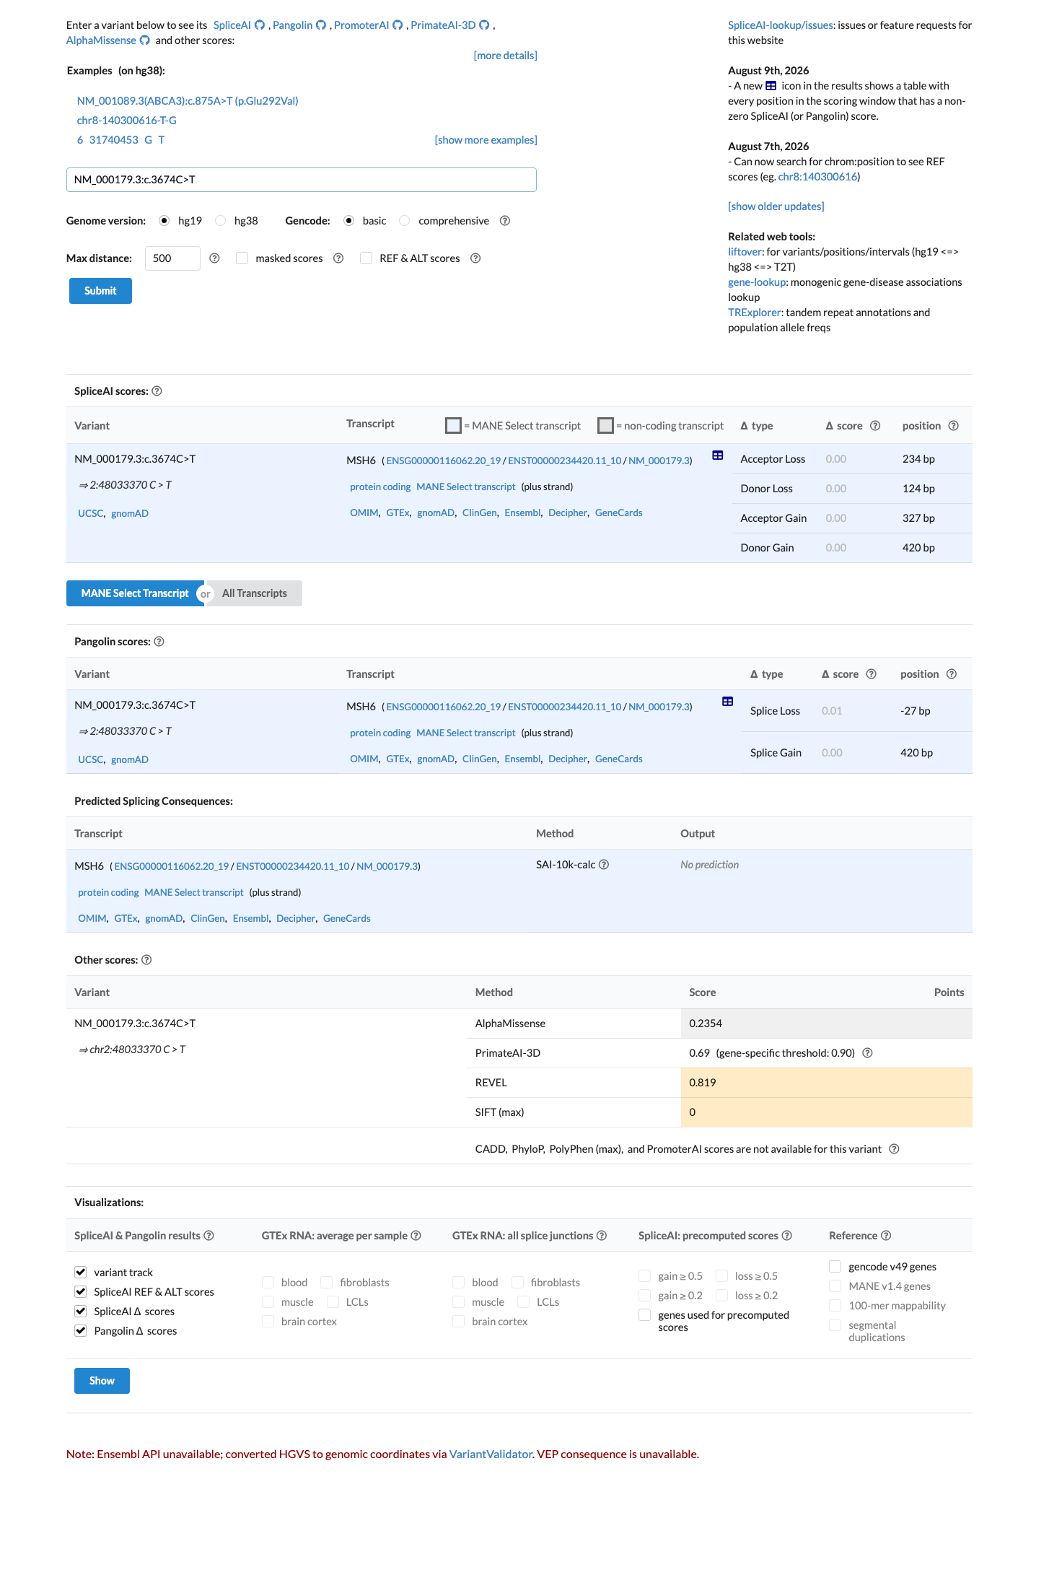Open ClinGen link in Pangolin transcript row

pos(480,759)
